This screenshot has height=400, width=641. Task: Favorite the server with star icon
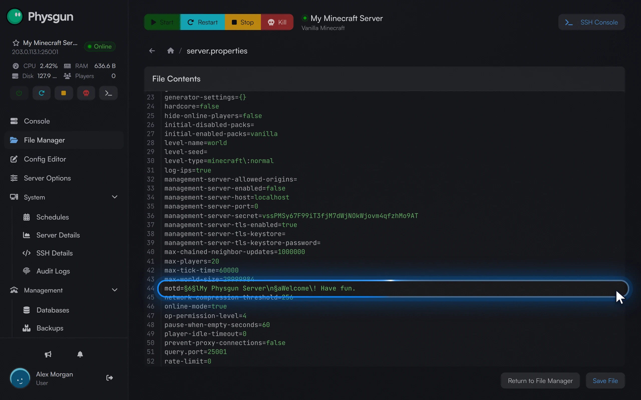pyautogui.click(x=16, y=43)
